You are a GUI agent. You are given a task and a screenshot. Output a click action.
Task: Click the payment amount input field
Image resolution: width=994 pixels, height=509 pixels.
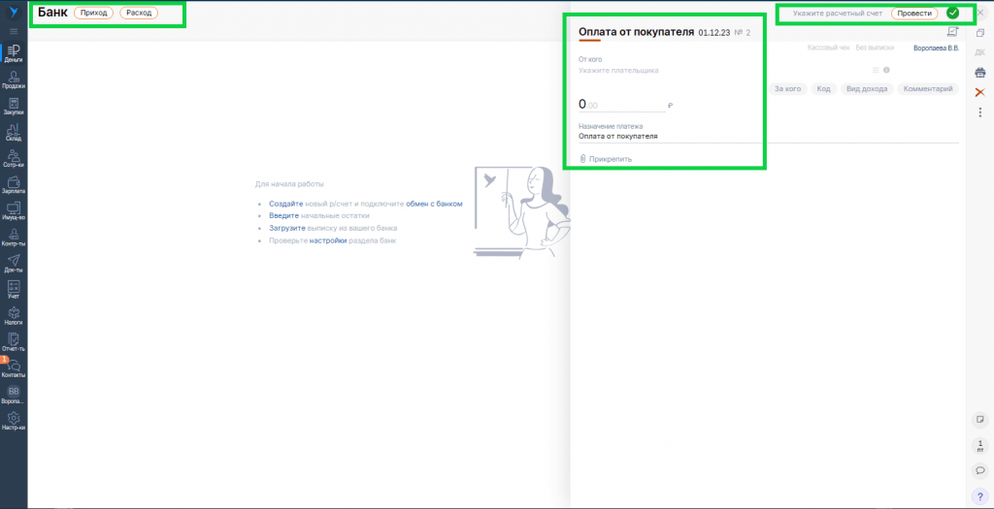(621, 104)
